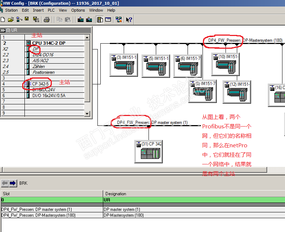Open the View menu
Image resolution: width=285 pixels, height=232 pixels.
[63, 10]
